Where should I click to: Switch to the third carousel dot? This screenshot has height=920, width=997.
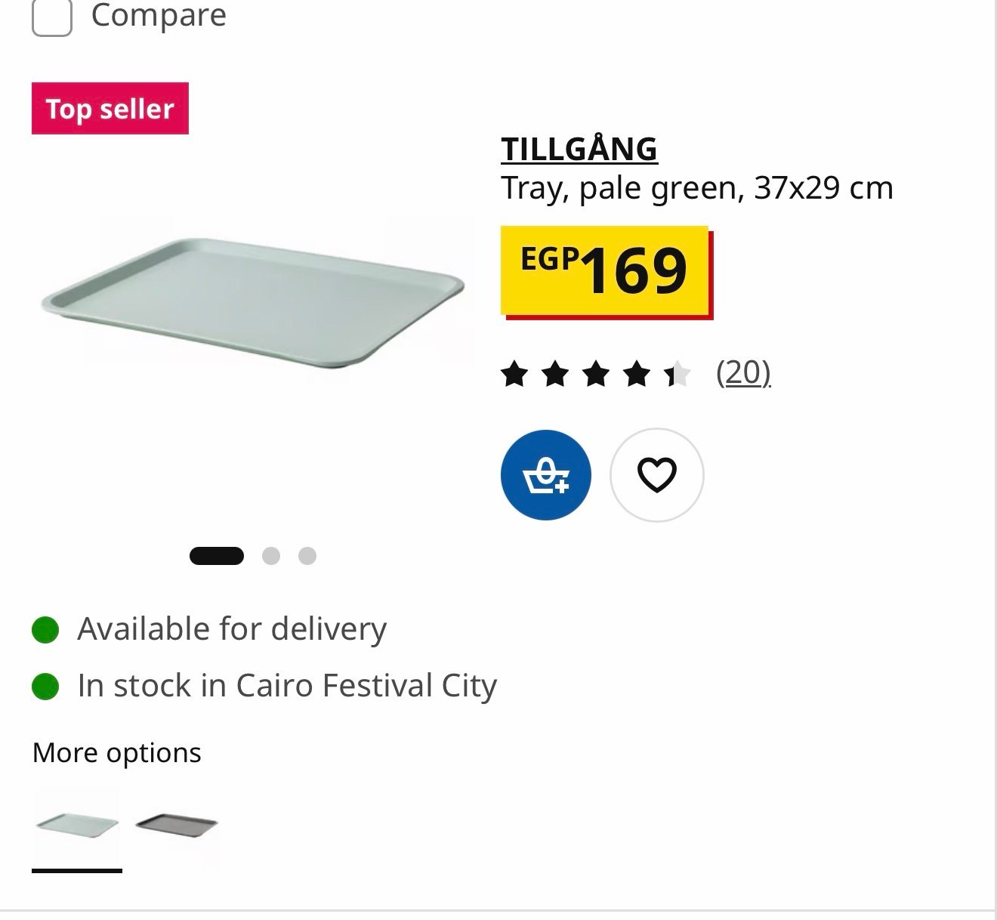pos(307,556)
